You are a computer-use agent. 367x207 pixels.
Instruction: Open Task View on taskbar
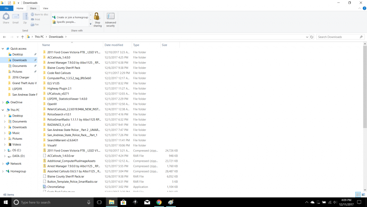pos(99,202)
